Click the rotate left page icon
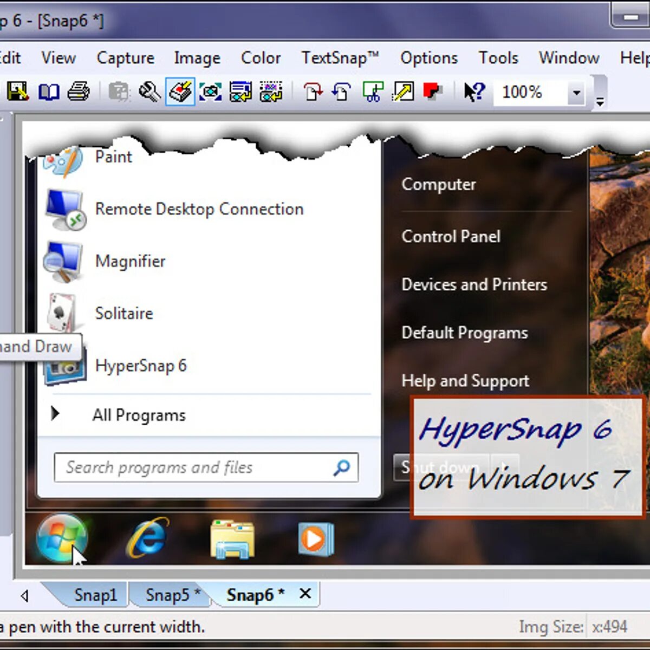Screen dimensions: 650x650 (342, 92)
